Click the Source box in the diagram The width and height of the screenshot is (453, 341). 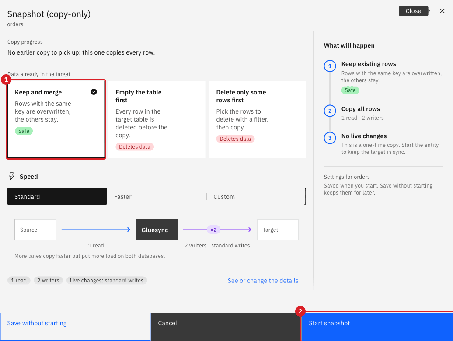pyautogui.click(x=35, y=230)
